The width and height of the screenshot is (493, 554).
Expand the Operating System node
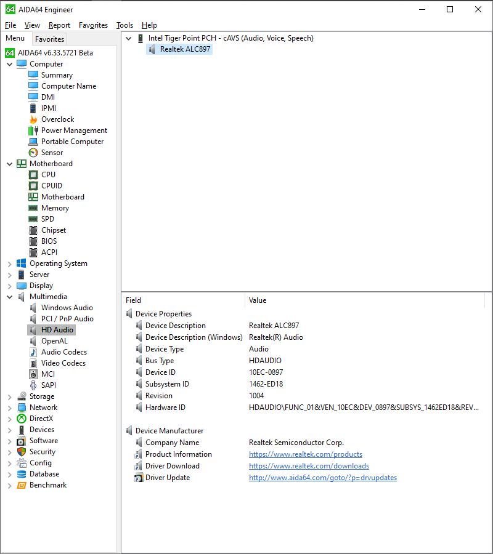tap(9, 263)
